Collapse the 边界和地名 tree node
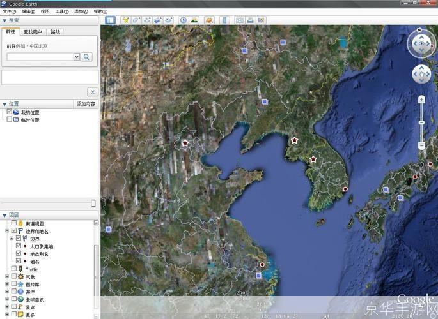438x319 pixels. pyautogui.click(x=7, y=231)
